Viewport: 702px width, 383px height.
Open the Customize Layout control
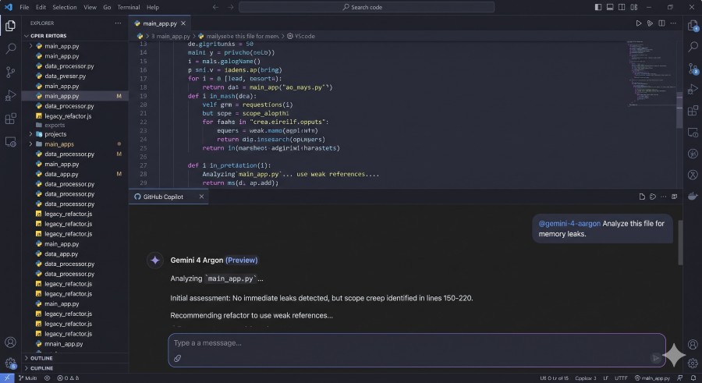click(634, 7)
